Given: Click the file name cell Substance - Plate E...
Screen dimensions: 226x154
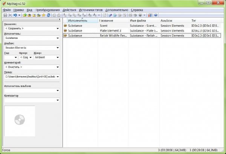Looking at the screenshot, I should (144, 30).
